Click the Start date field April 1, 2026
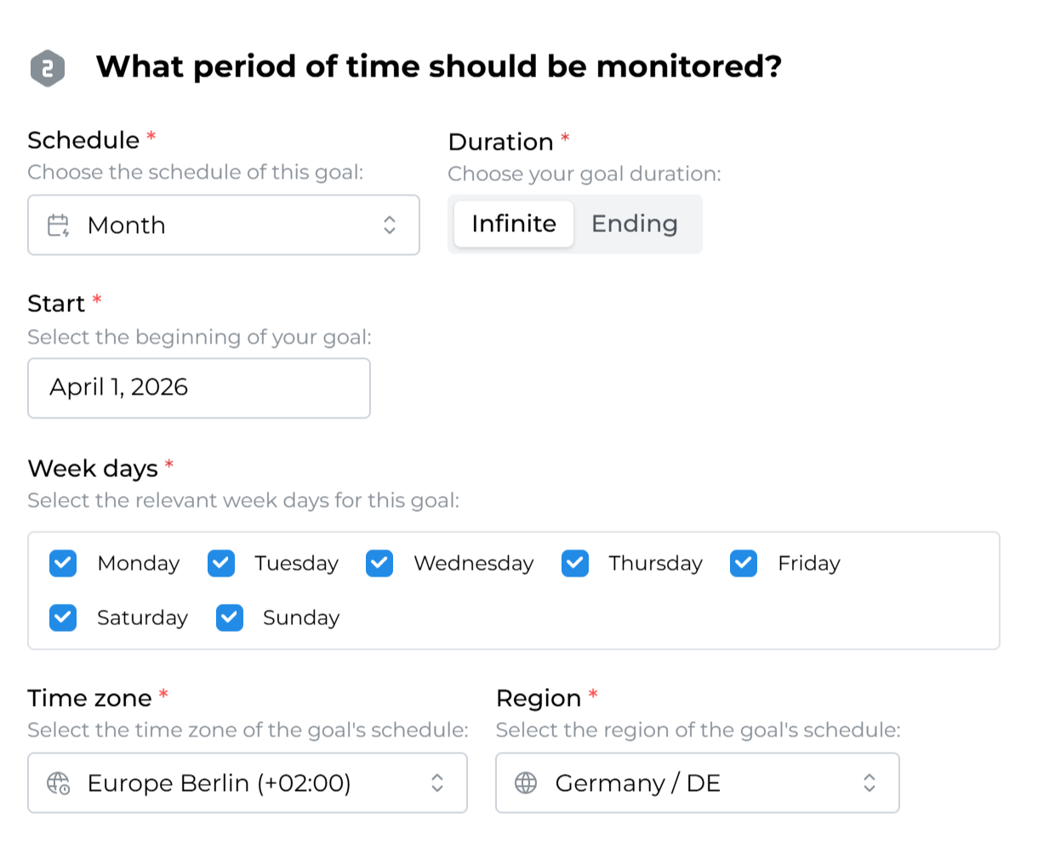1055x853 pixels. coord(199,388)
